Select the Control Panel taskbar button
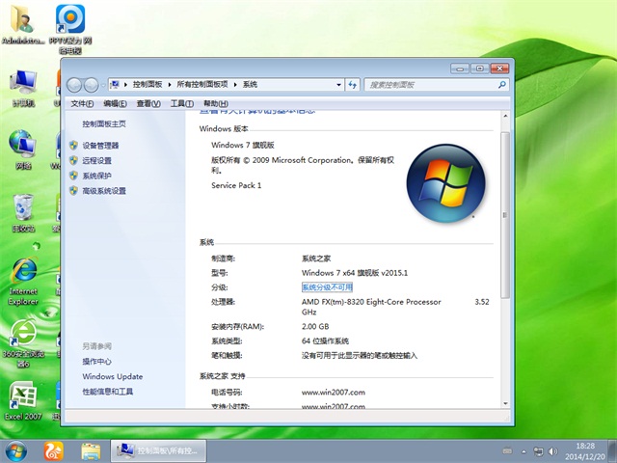 pos(158,450)
